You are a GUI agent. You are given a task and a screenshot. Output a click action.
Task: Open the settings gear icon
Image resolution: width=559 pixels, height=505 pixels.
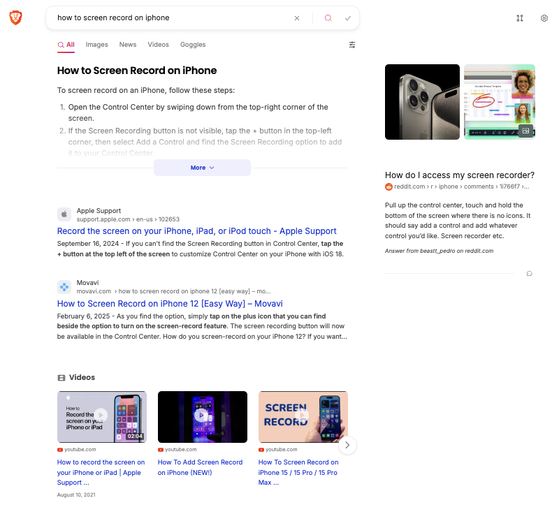coord(544,18)
